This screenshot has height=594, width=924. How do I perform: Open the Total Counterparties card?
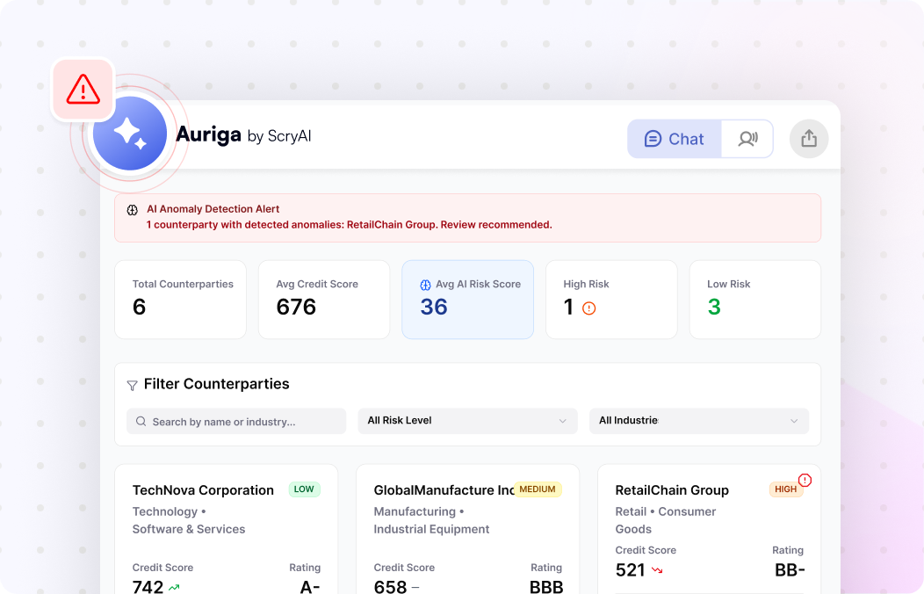180,300
